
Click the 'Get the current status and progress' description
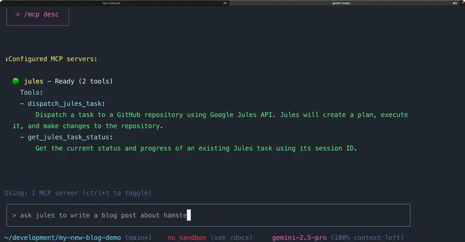(196, 148)
